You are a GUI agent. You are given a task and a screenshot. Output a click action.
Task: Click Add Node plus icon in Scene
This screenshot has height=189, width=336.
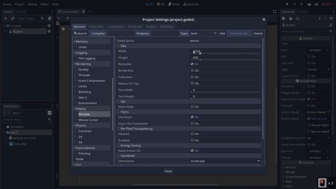tap(6, 18)
